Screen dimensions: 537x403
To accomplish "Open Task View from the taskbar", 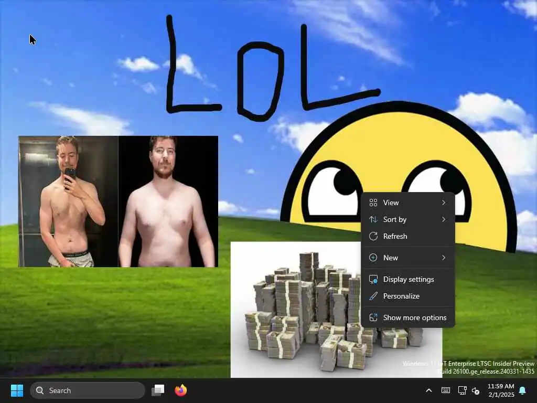I will coord(158,390).
